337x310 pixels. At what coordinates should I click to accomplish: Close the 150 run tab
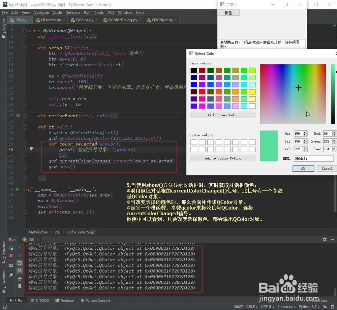coord(38,240)
